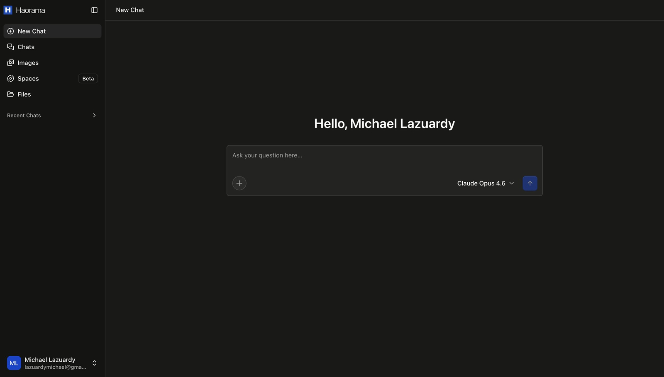Open the Chats speech bubble icon

click(x=11, y=47)
